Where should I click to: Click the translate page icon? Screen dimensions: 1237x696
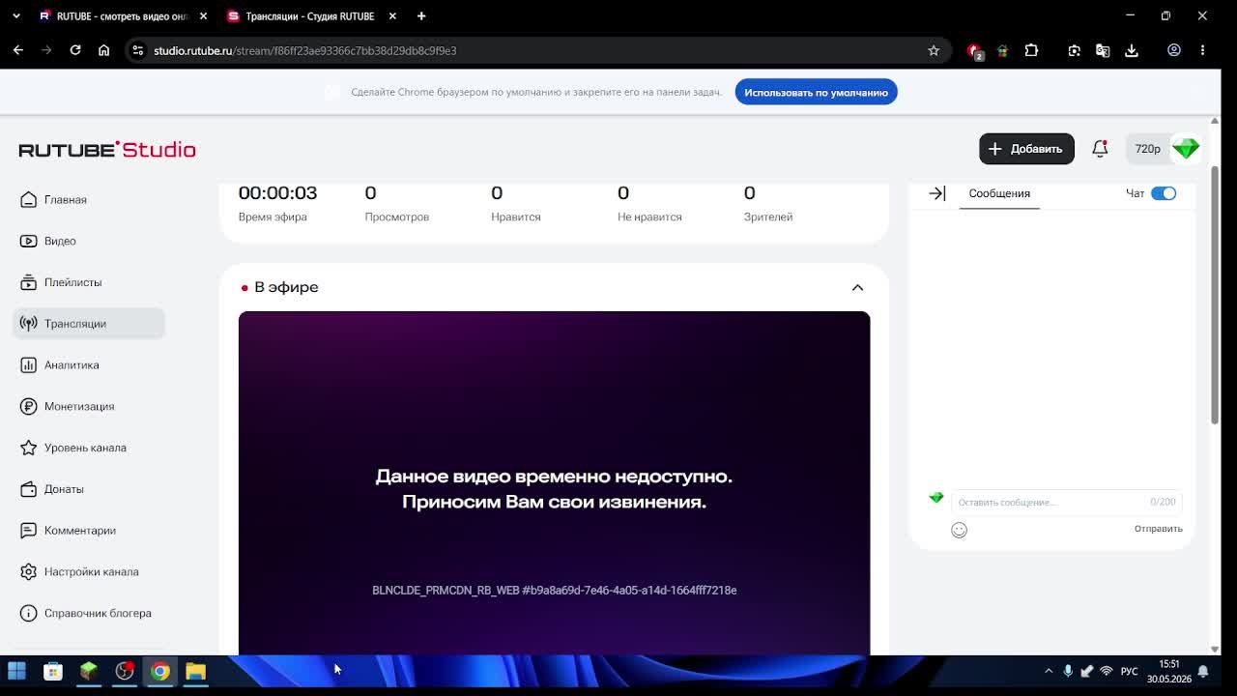(1103, 50)
